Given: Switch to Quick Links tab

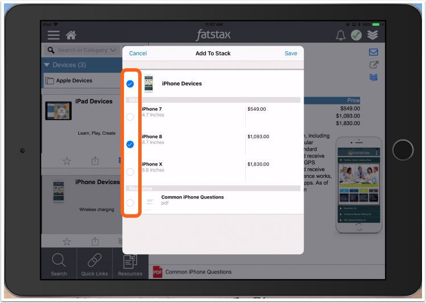Looking at the screenshot, I should (94, 264).
